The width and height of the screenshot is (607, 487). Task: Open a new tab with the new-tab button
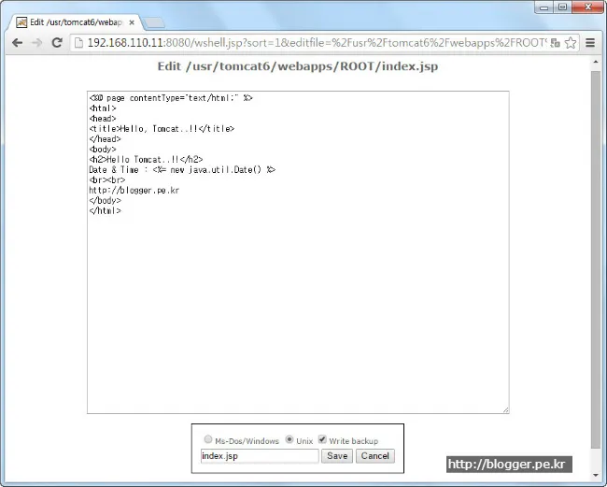pos(155,21)
